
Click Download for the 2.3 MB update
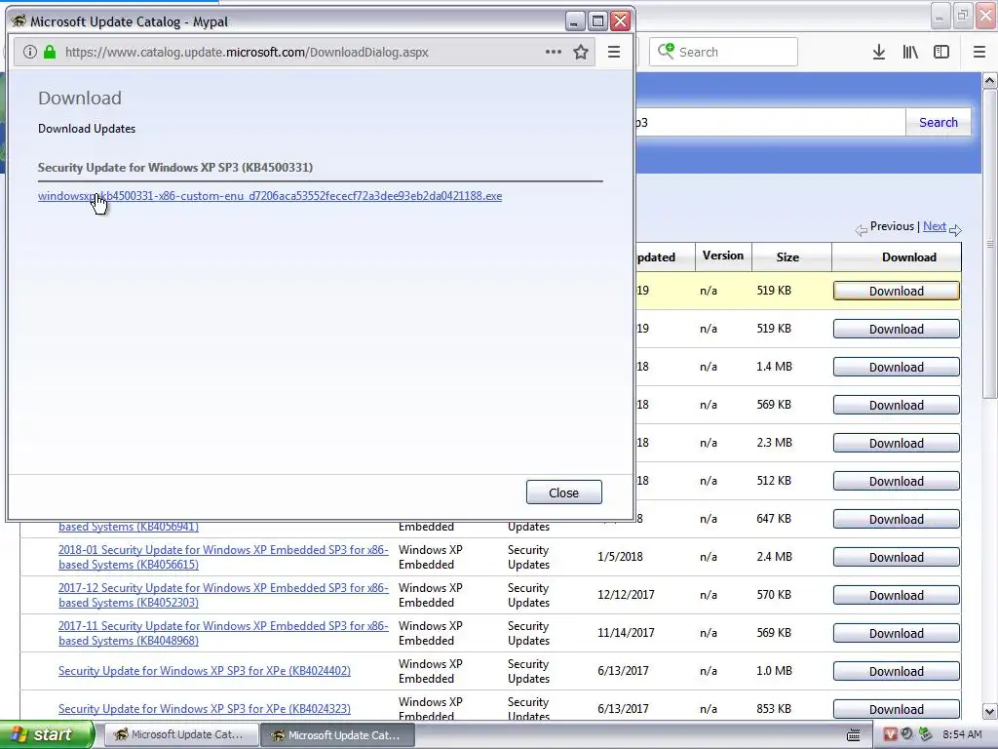click(897, 444)
